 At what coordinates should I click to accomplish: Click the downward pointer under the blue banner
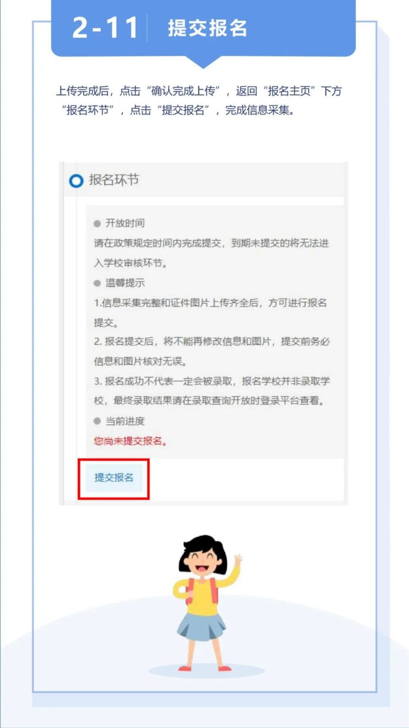(204, 62)
